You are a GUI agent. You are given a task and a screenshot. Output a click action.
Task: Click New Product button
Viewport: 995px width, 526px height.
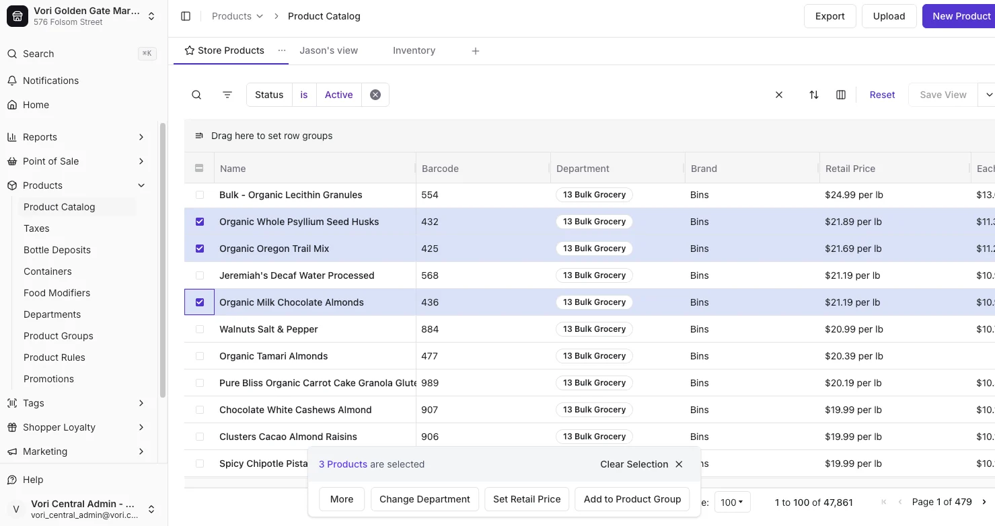tap(959, 16)
